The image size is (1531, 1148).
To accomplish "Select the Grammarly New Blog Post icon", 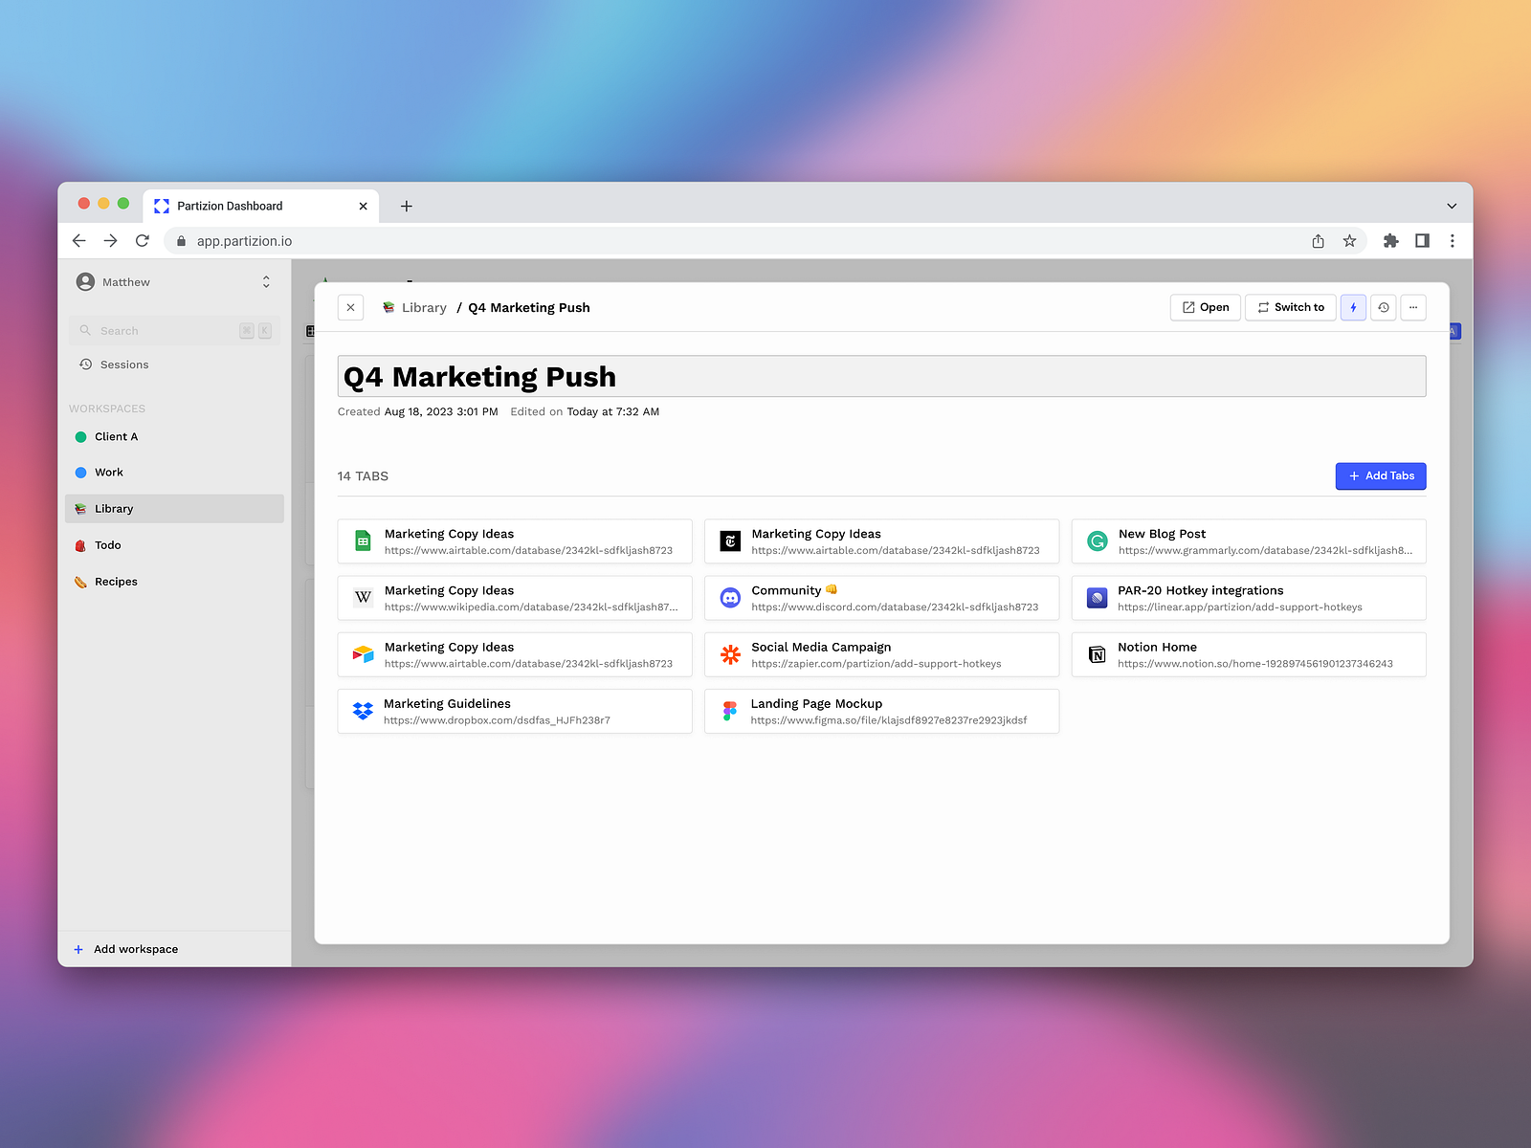I will pos(1097,541).
